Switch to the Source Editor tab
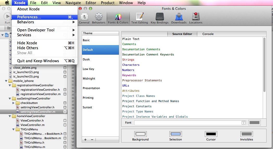 [x=182, y=34]
